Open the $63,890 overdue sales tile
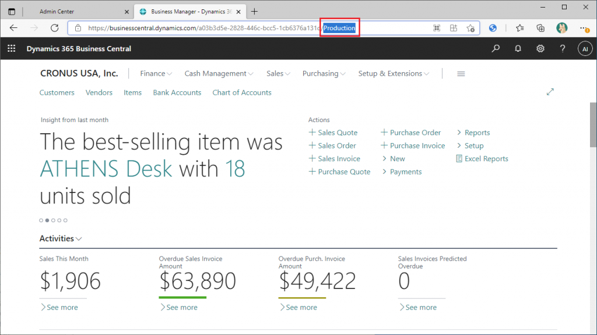 tap(198, 281)
